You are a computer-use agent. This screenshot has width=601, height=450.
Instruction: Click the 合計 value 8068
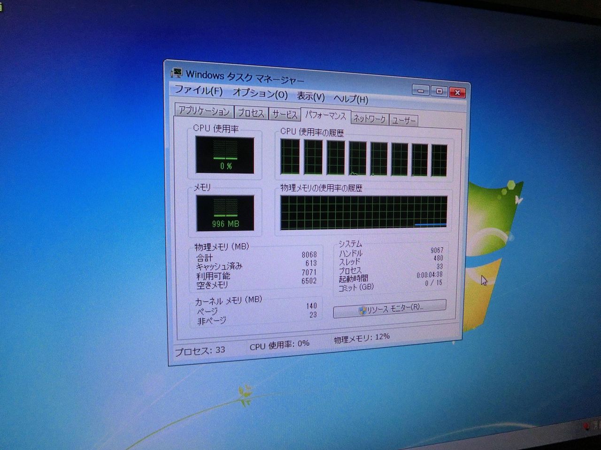309,255
